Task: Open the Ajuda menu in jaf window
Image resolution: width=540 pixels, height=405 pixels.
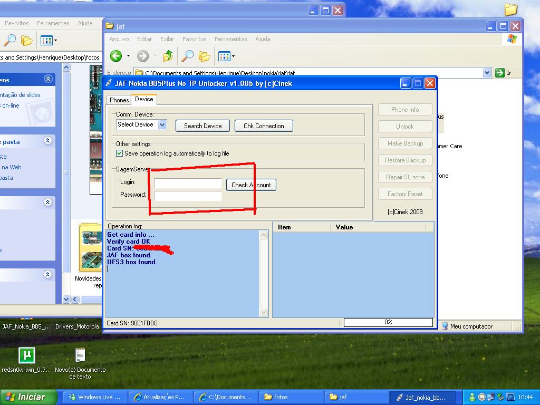Action: coord(263,39)
